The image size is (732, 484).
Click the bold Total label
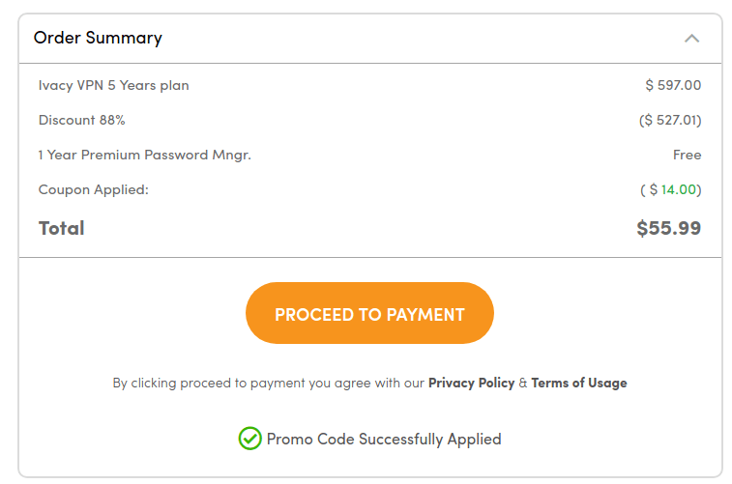(62, 228)
